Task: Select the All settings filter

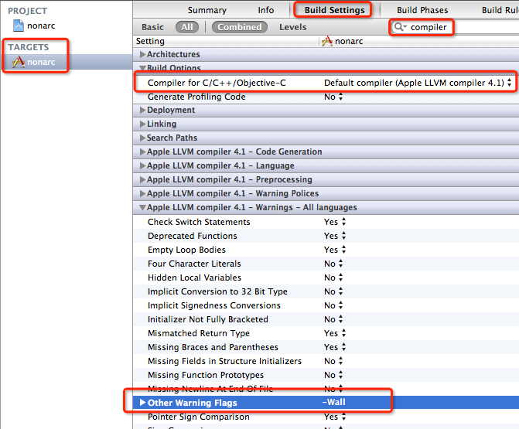Action: (x=186, y=27)
